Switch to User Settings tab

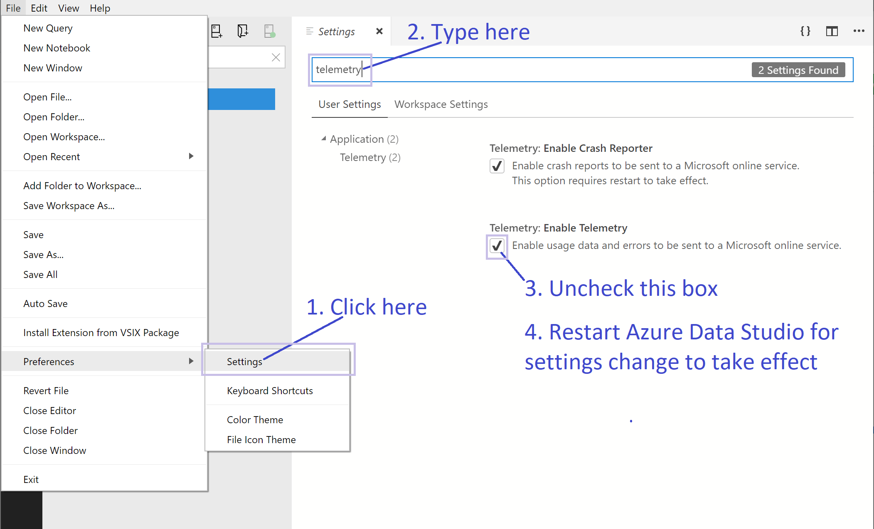point(350,105)
